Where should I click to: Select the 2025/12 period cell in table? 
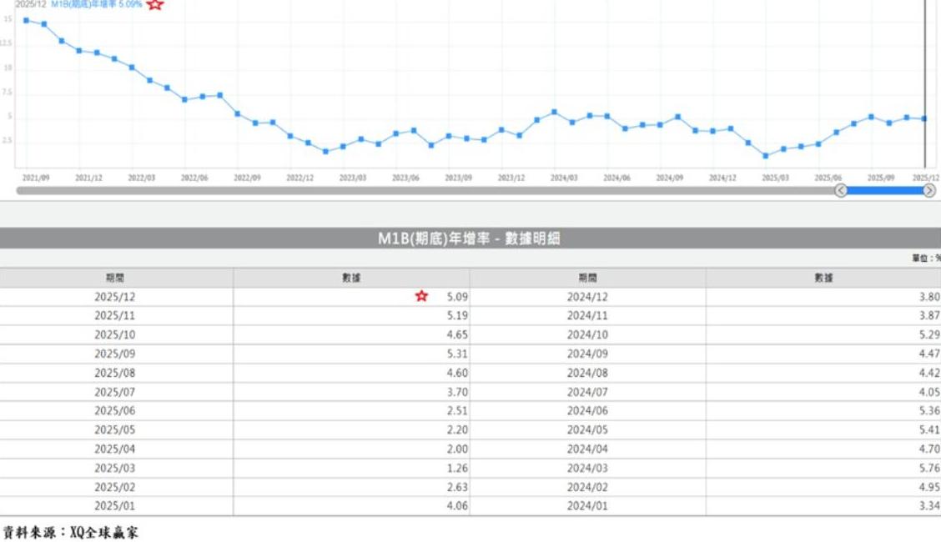(115, 297)
